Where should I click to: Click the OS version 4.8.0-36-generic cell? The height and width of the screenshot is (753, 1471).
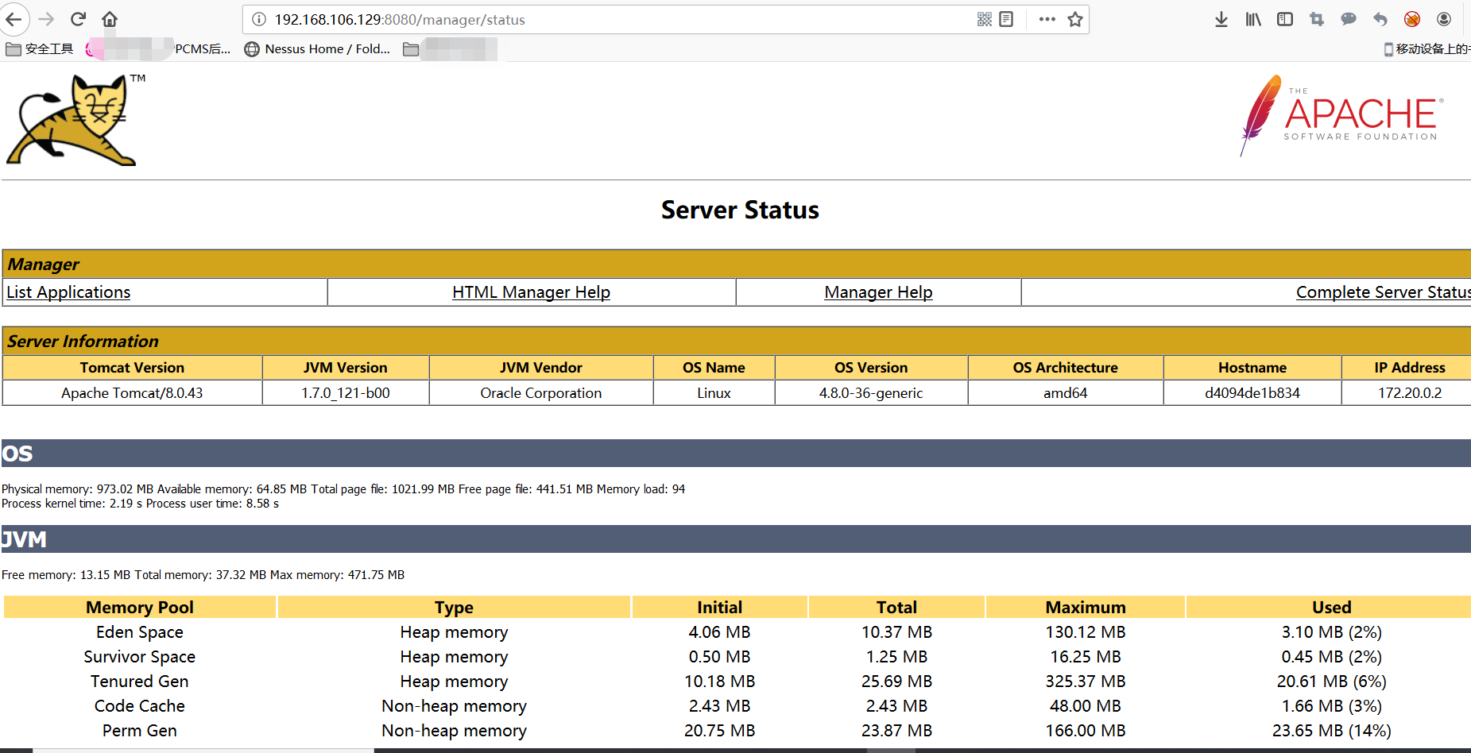(x=871, y=393)
